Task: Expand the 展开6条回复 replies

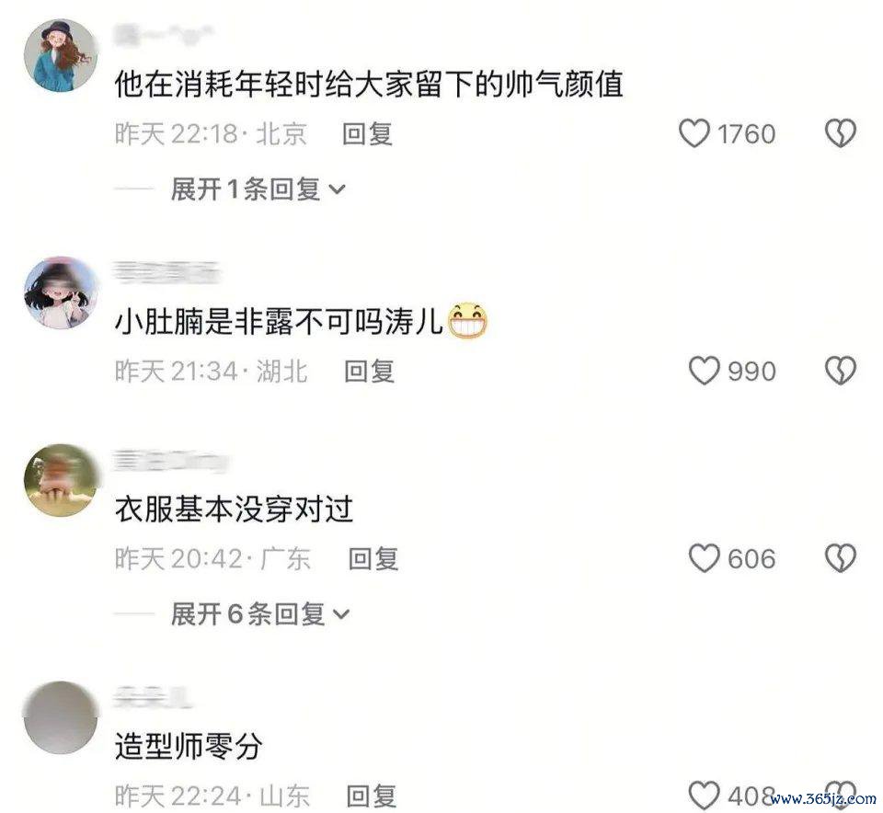Action: (260, 613)
